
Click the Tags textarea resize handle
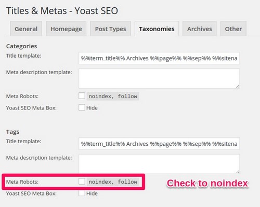coord(238,172)
